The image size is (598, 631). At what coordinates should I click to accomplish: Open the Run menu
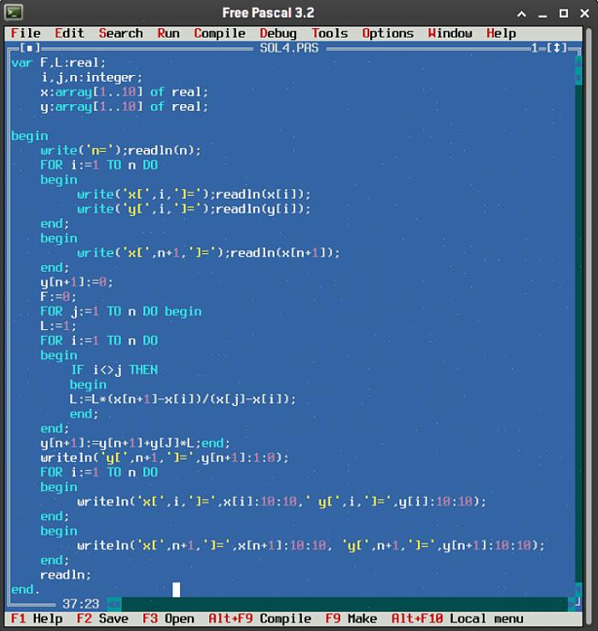(x=168, y=33)
